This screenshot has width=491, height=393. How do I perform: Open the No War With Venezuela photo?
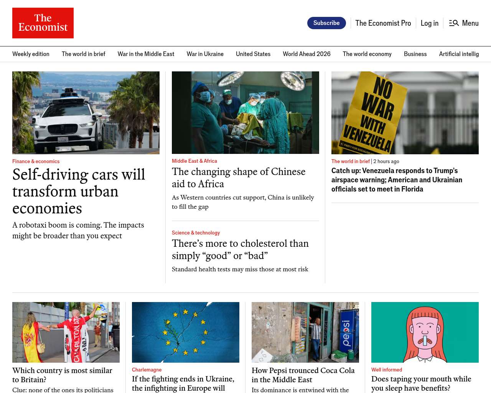pos(405,113)
